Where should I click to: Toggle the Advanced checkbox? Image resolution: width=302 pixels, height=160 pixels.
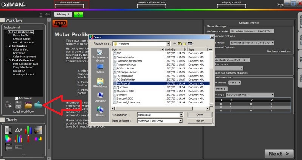[17, 98]
